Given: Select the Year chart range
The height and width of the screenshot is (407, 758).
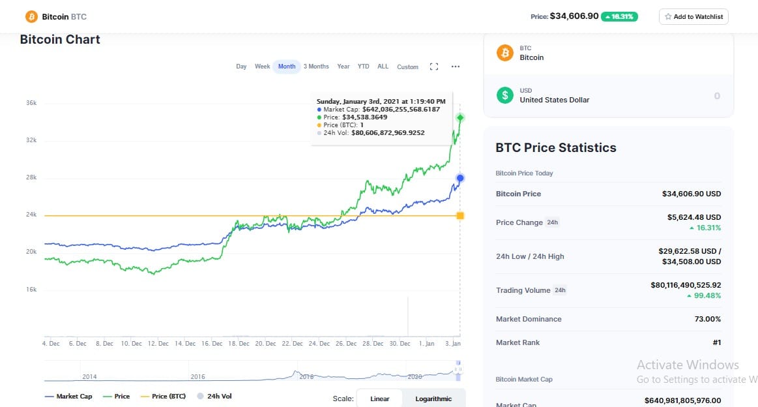Looking at the screenshot, I should 343,67.
